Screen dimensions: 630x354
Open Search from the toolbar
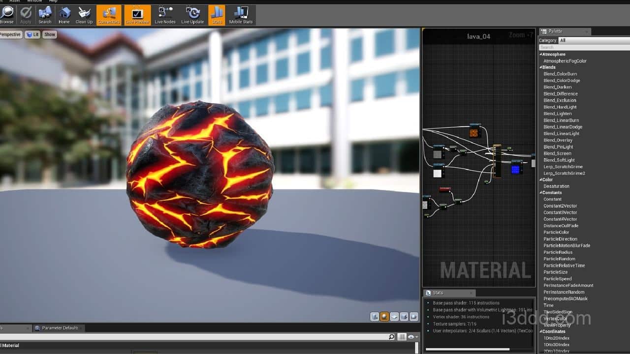tap(45, 15)
